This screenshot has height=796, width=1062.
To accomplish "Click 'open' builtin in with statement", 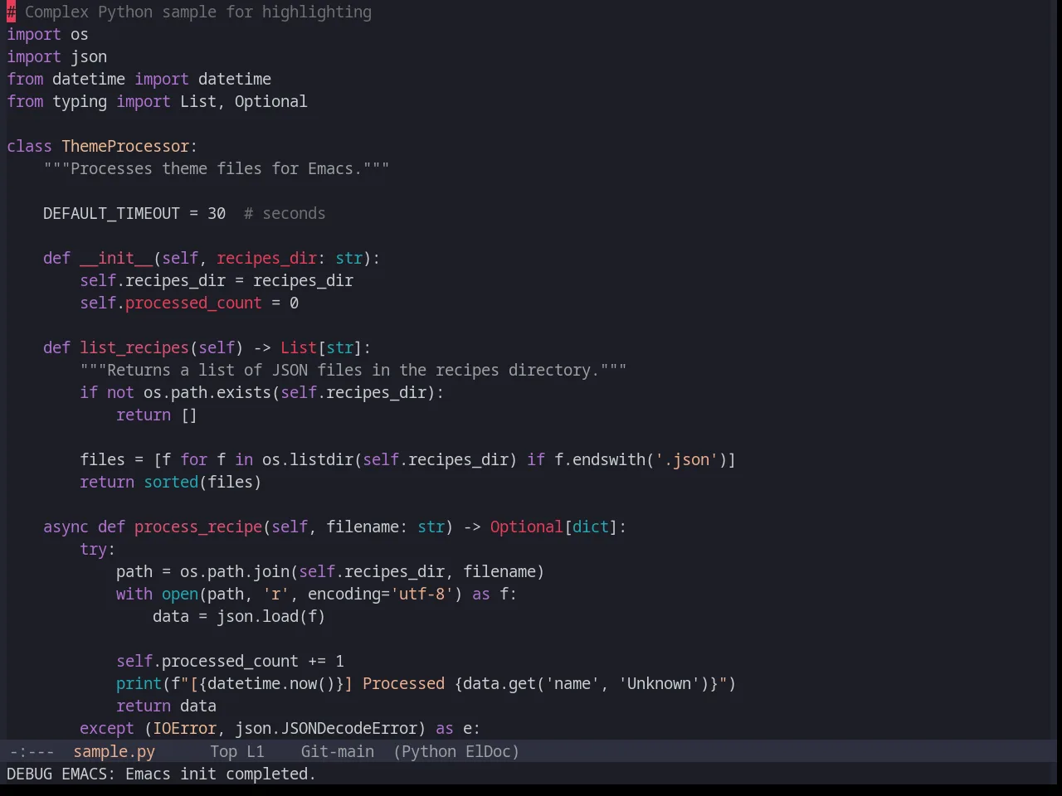I will [x=180, y=594].
